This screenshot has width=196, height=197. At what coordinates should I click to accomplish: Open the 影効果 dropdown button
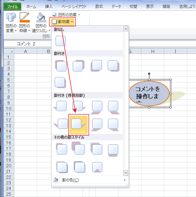click(x=62, y=22)
